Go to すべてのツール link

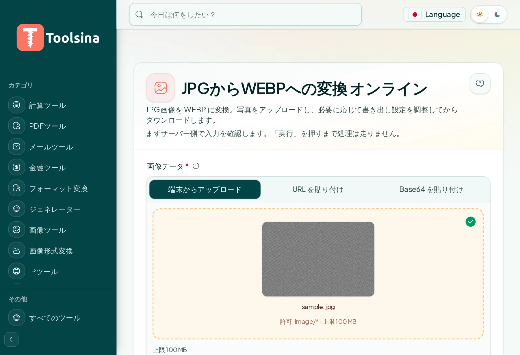(55, 318)
